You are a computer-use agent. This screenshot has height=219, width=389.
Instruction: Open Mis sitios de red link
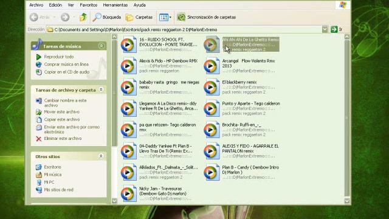[58, 190]
